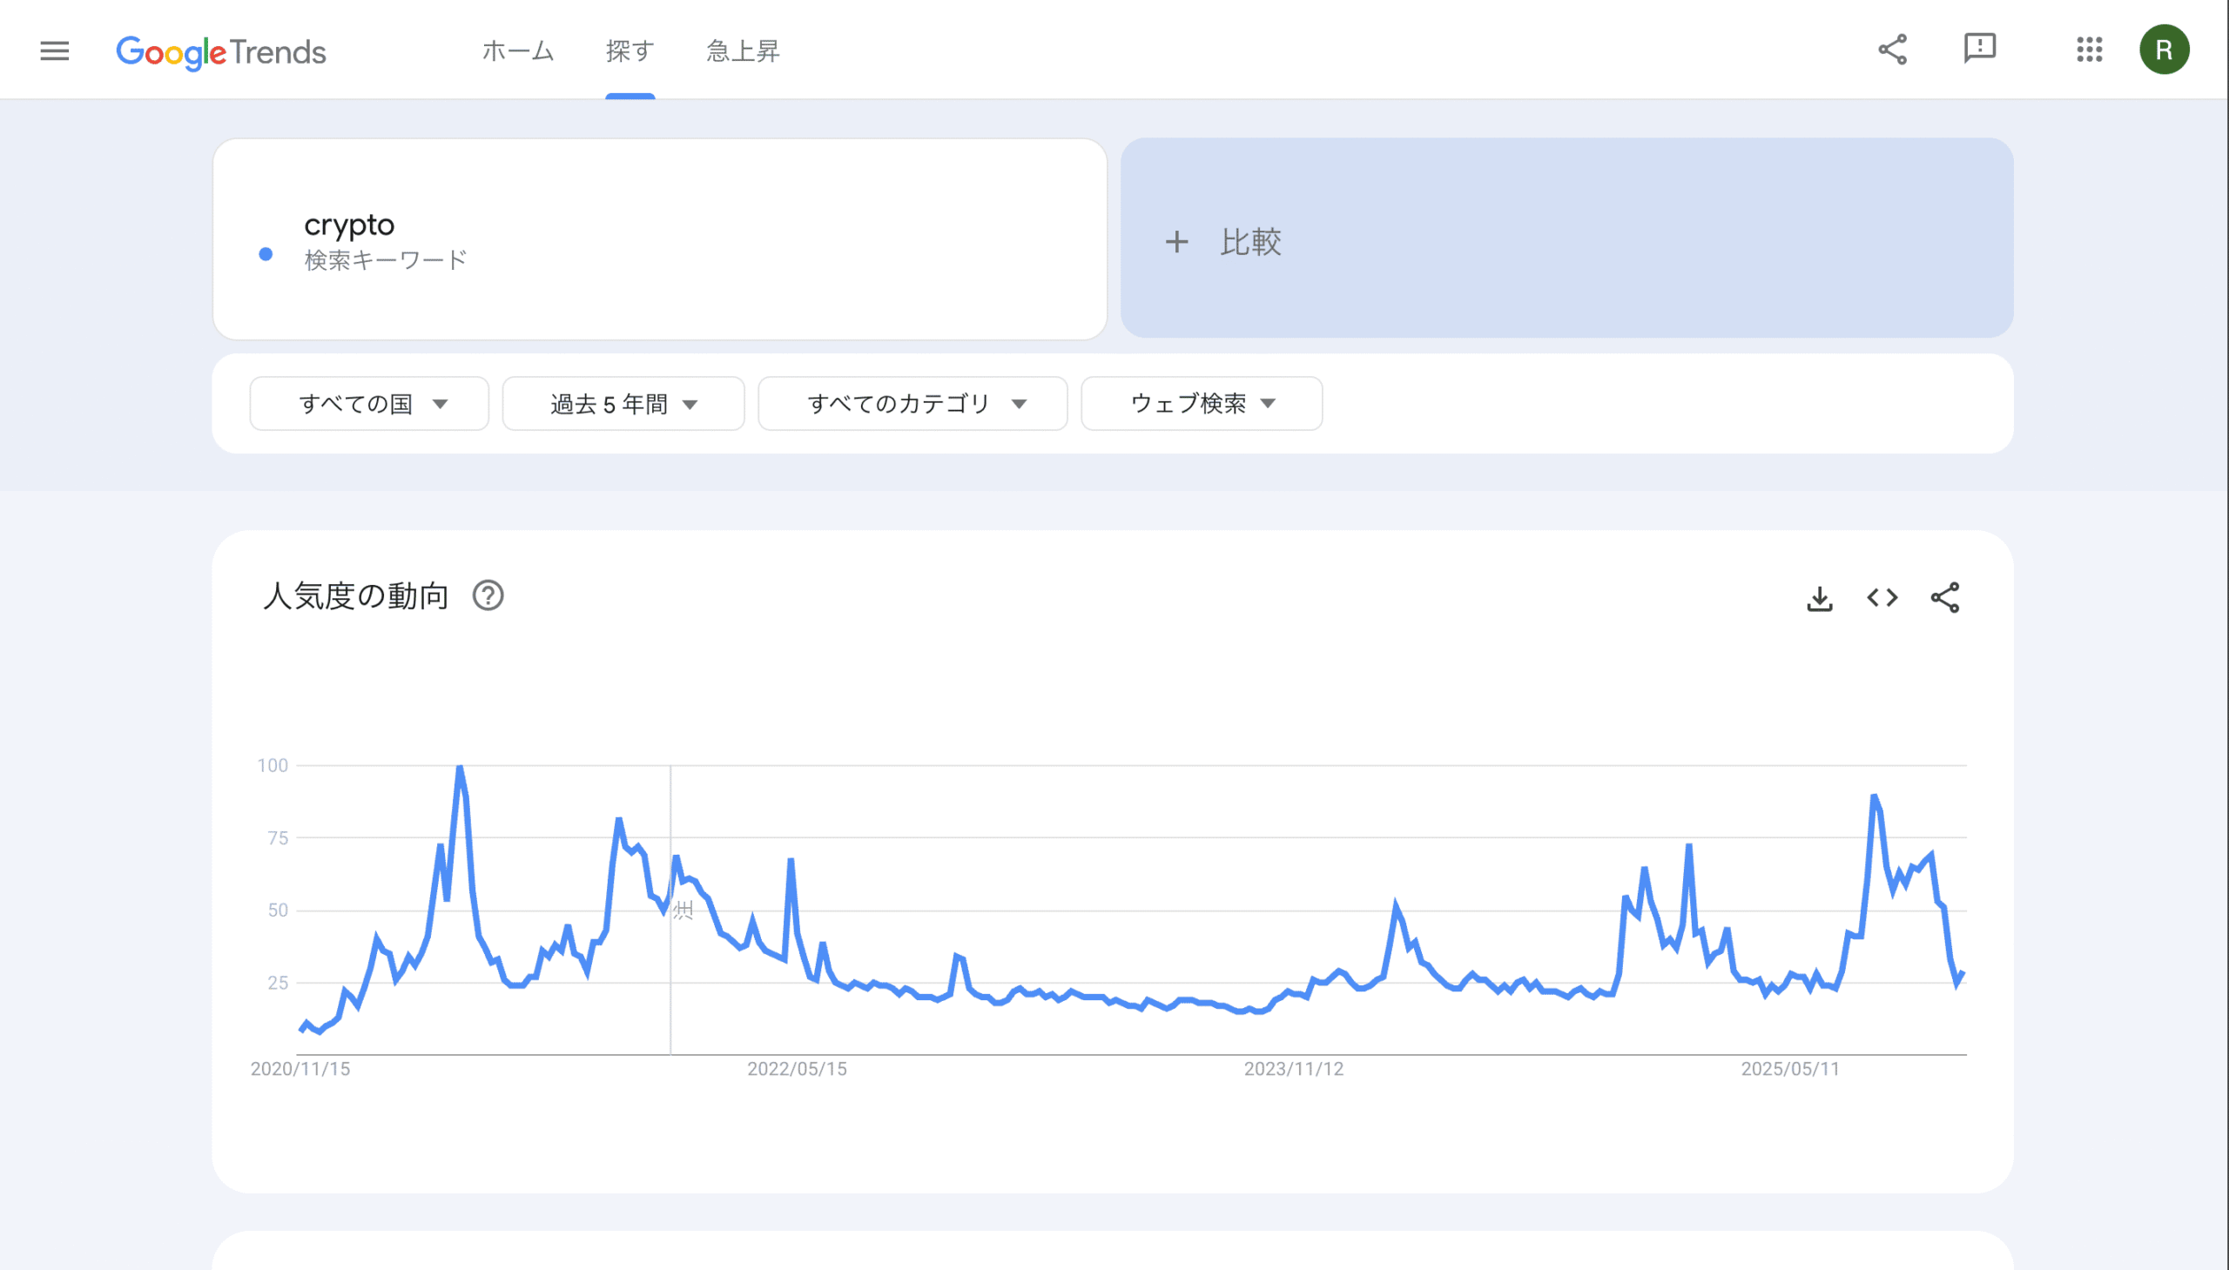Viewport: 2229px width, 1270px height.
Task: Download chart data as CSV
Action: tap(1819, 598)
